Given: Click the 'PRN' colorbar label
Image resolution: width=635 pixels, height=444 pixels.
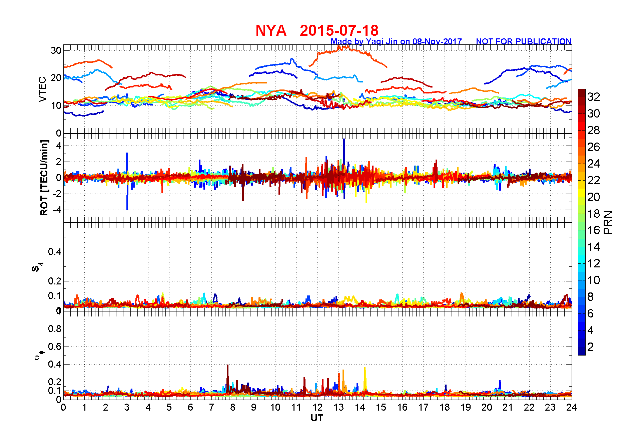Looking at the screenshot, I should click(608, 222).
